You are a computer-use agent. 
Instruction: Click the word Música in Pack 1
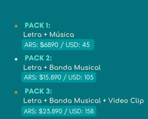coord(62,35)
